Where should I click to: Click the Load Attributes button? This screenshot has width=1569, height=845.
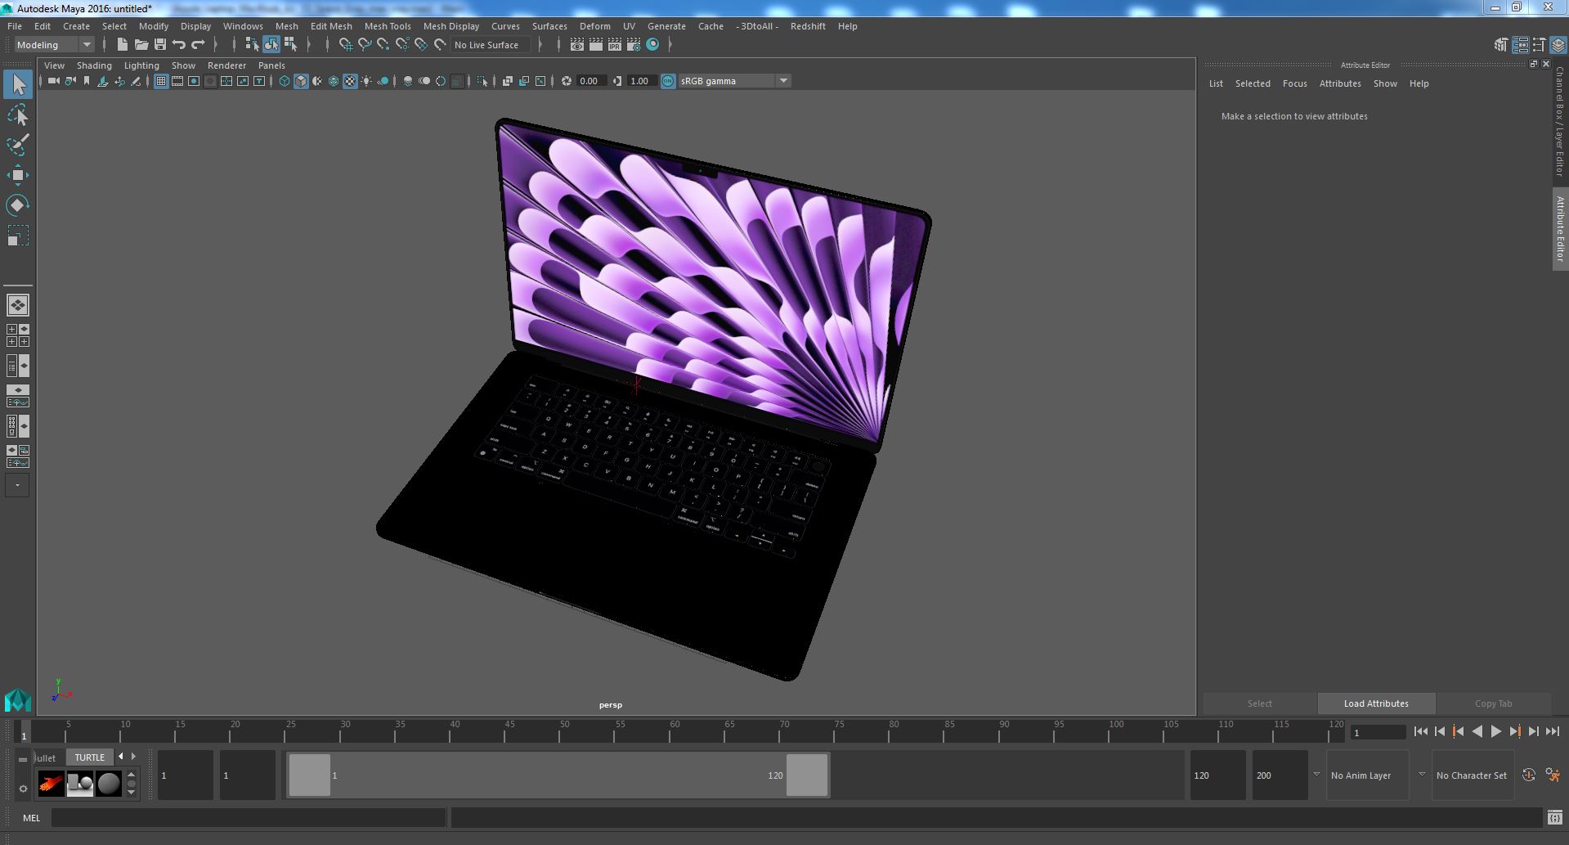pyautogui.click(x=1376, y=703)
